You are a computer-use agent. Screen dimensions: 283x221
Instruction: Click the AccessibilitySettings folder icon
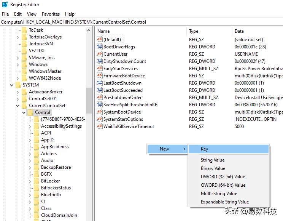point(37,126)
